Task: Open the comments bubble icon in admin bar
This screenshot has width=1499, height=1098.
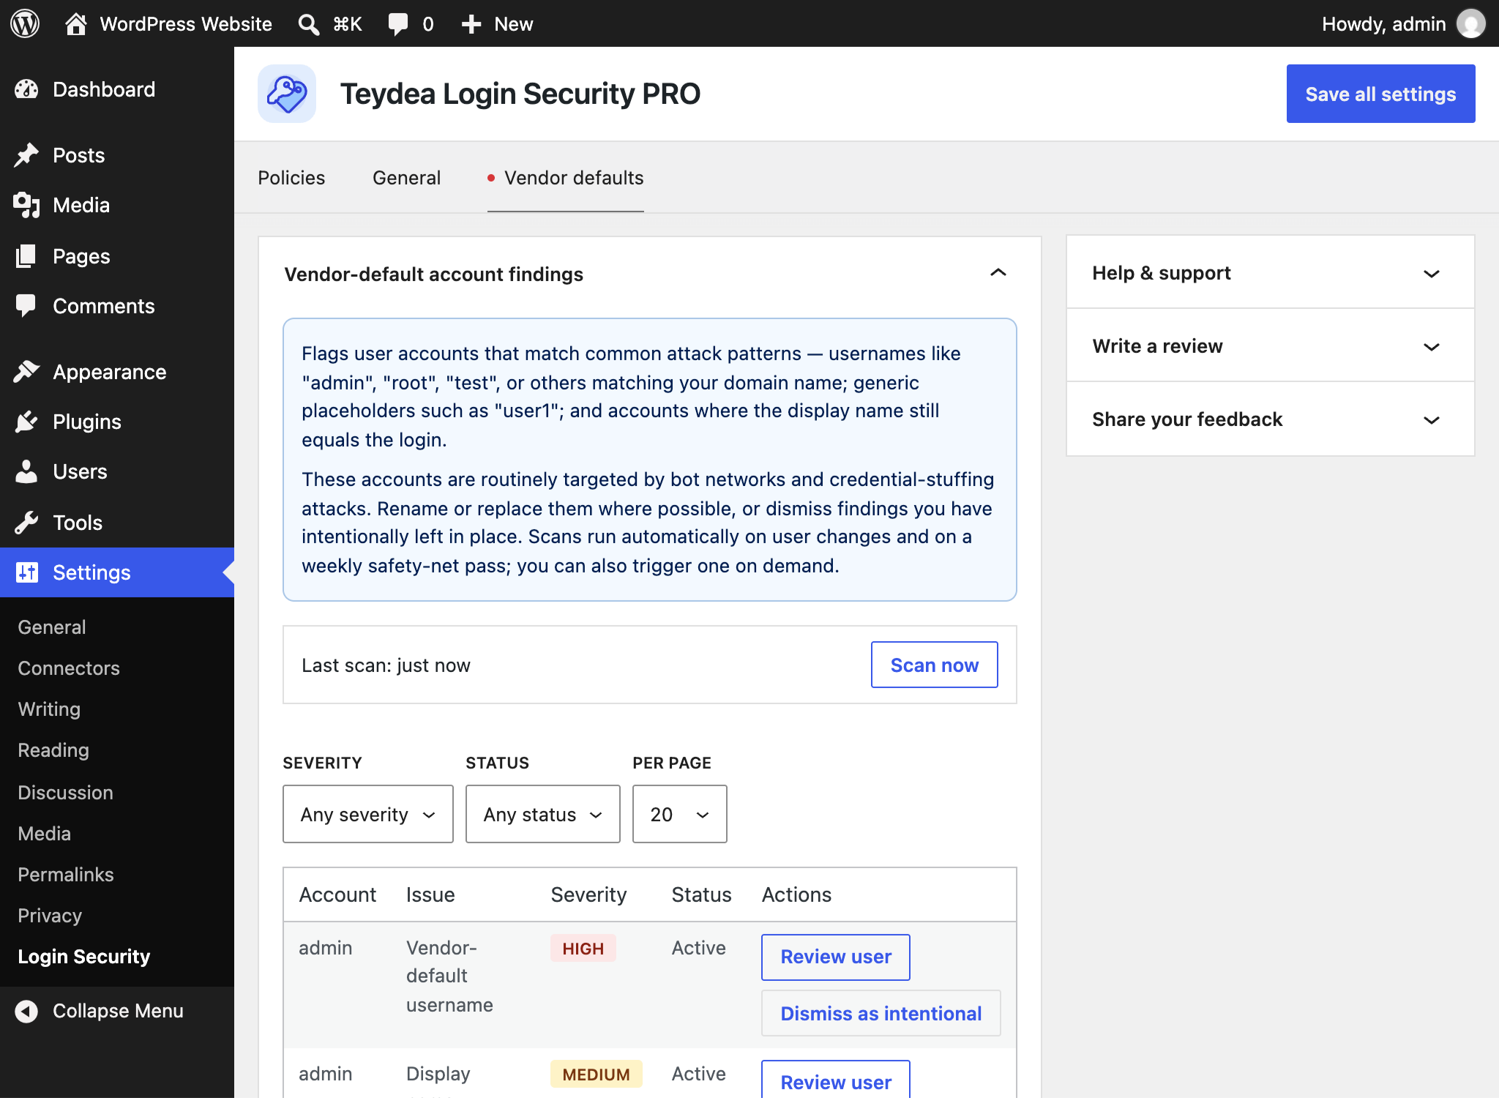Action: coord(398,24)
